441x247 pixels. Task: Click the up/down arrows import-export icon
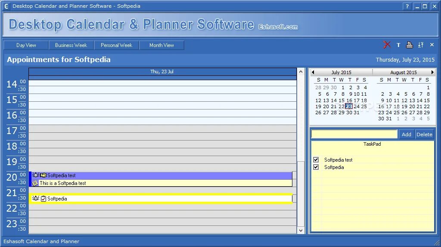point(421,45)
